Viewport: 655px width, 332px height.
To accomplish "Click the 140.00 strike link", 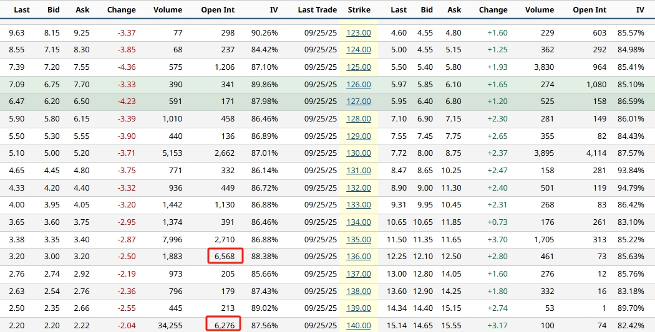I will pyautogui.click(x=358, y=325).
